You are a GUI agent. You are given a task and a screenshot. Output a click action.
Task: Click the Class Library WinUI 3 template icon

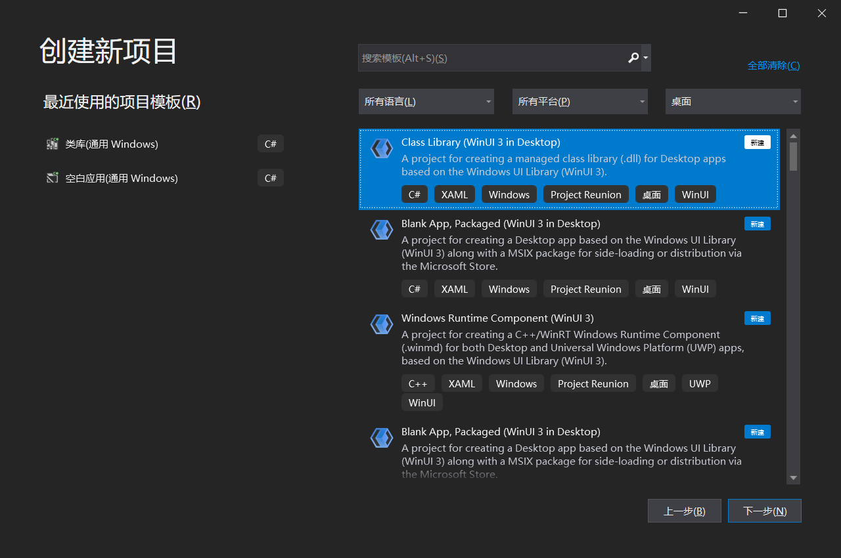(x=382, y=148)
